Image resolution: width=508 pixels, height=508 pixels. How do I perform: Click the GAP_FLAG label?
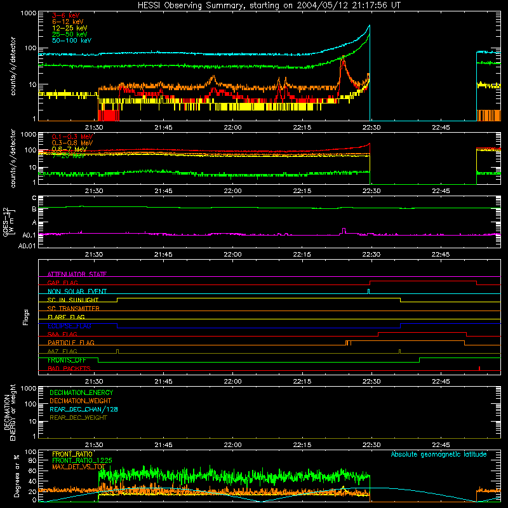(x=62, y=283)
